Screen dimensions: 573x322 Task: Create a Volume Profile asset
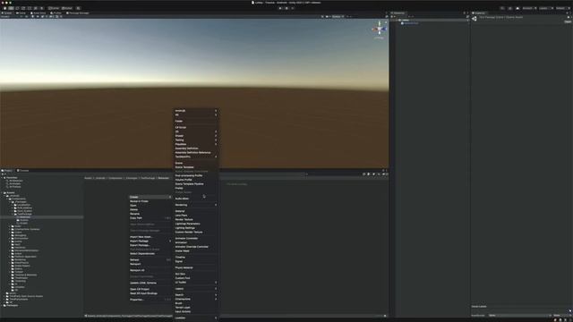pos(196,180)
